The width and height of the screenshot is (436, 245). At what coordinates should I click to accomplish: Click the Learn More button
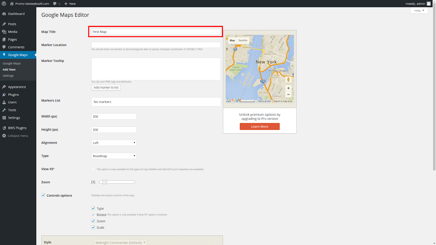(260, 127)
